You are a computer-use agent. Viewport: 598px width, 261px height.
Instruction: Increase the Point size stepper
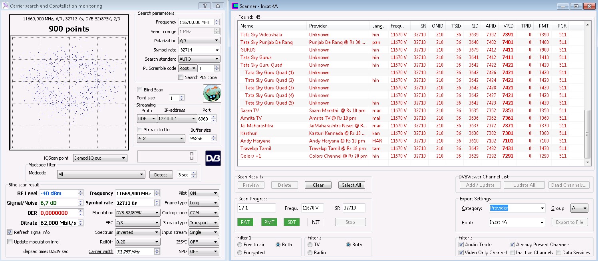tap(182, 96)
